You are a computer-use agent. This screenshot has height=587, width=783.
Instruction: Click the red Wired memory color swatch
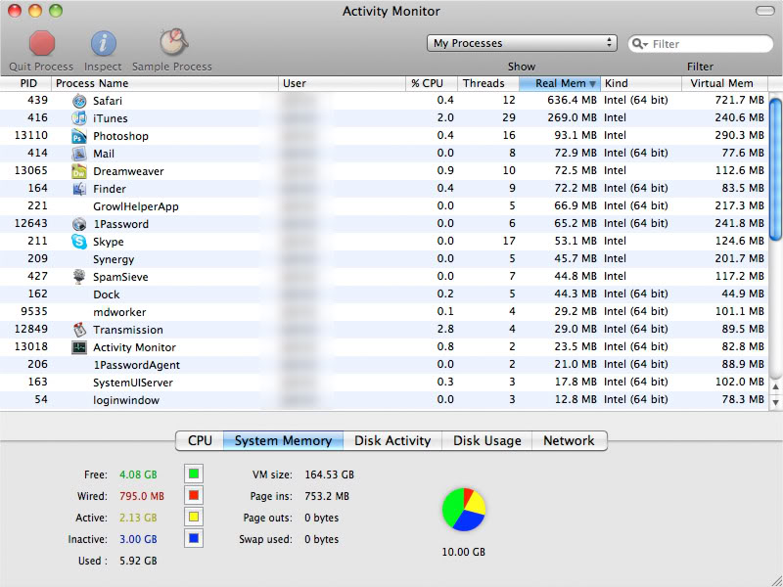click(194, 495)
